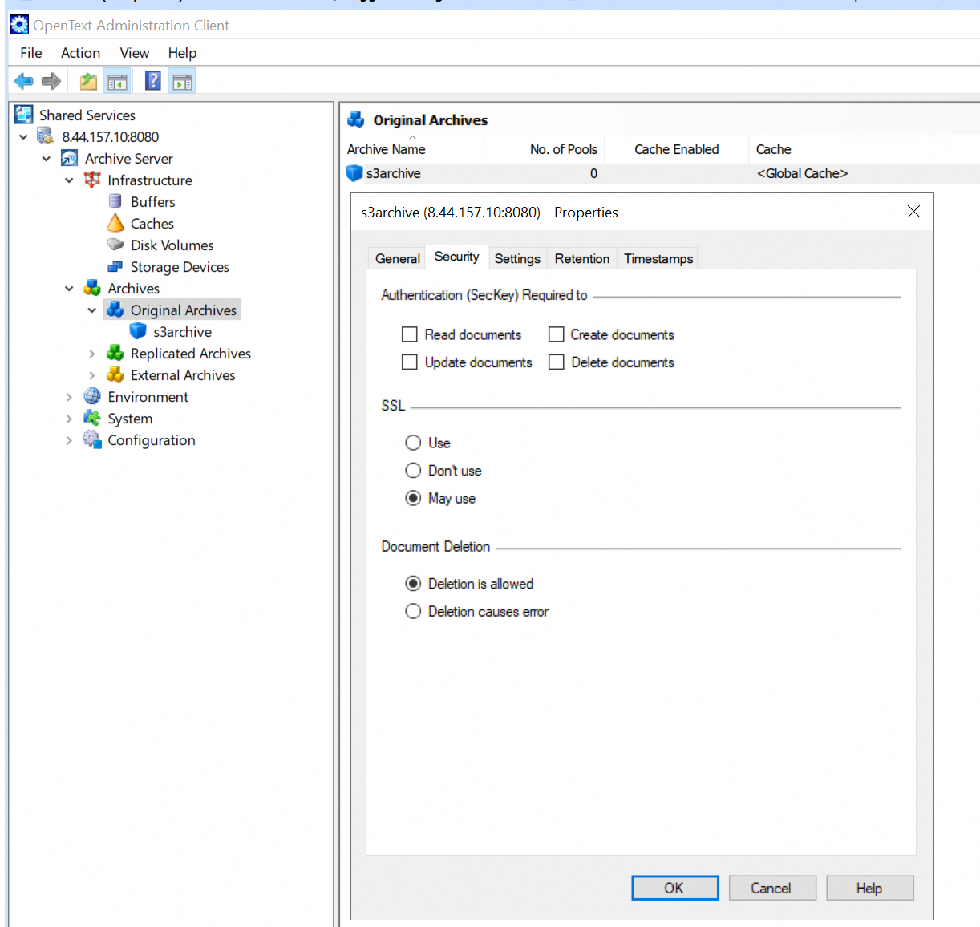Click the OK button

pyautogui.click(x=674, y=888)
